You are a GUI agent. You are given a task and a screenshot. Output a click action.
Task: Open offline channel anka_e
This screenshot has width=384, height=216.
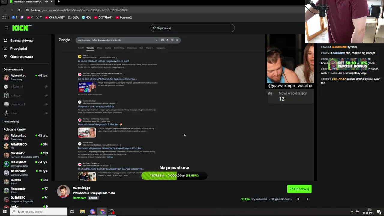(x=25, y=95)
